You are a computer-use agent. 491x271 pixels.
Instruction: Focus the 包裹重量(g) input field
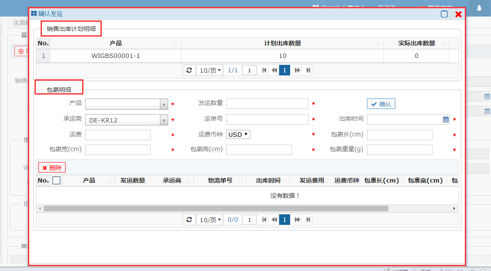coord(400,150)
